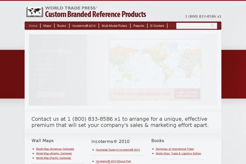Open World Atlas: Trade & Logistics Edition link

click(x=178, y=153)
